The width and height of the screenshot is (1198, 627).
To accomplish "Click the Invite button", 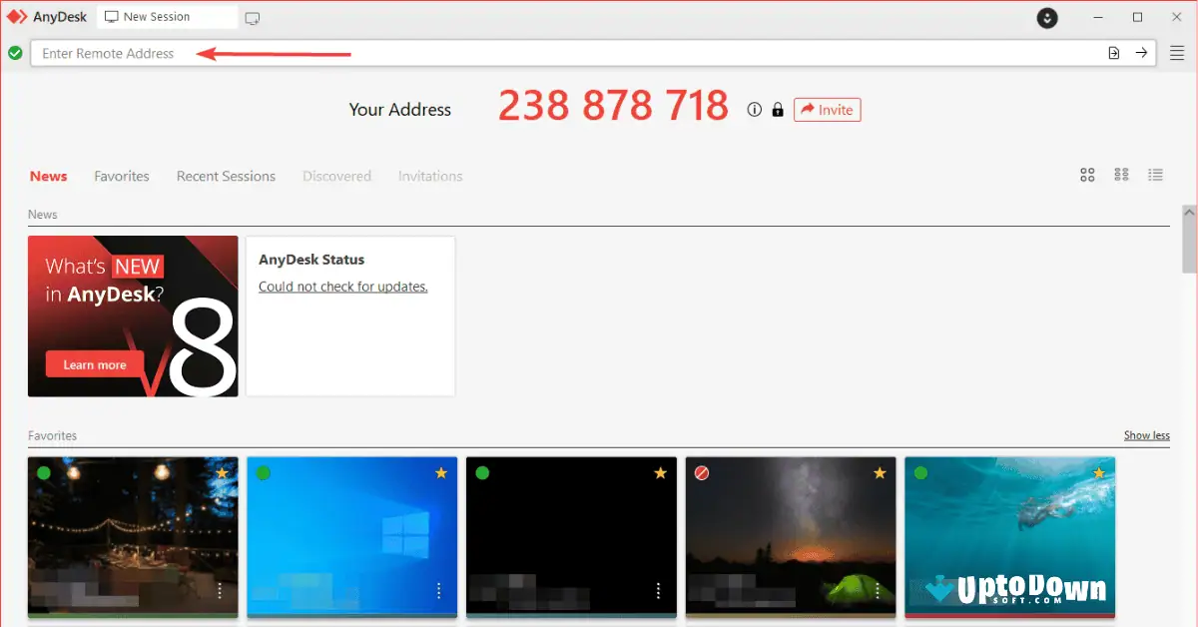I will (827, 110).
